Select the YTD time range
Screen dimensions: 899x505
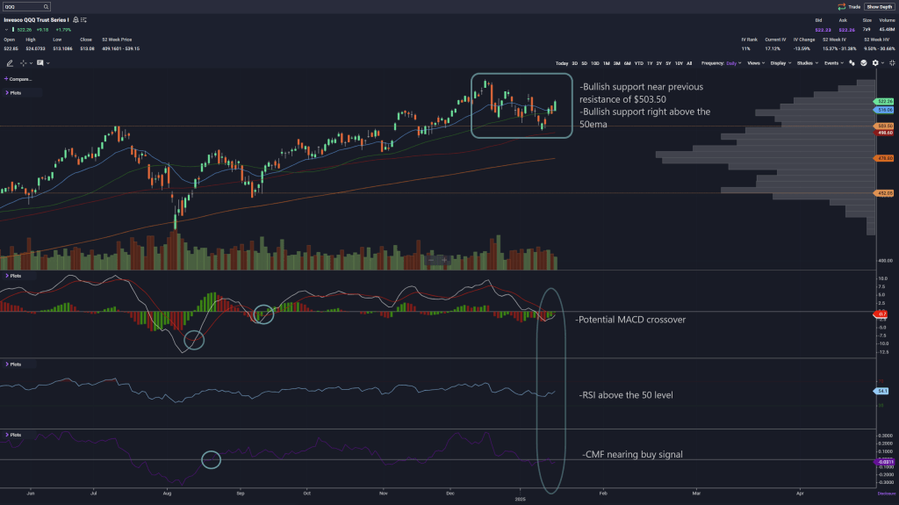(639, 63)
